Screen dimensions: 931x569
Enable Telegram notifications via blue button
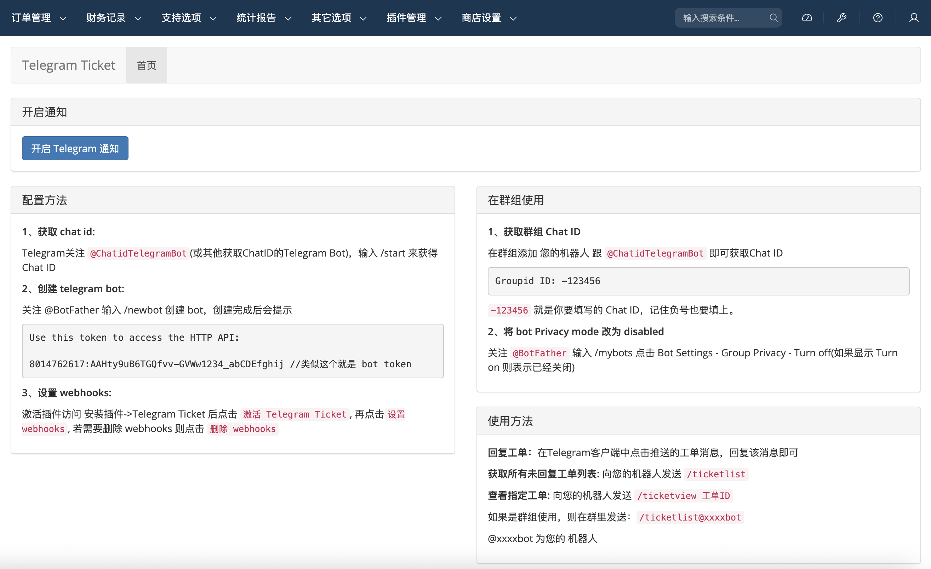tap(75, 148)
